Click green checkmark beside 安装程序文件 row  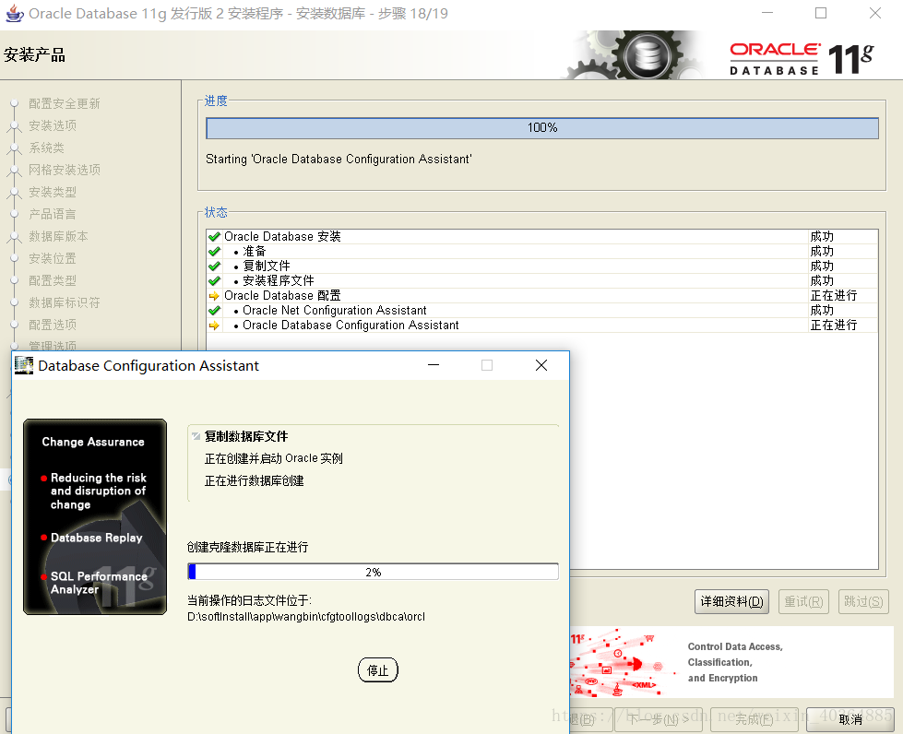(214, 281)
